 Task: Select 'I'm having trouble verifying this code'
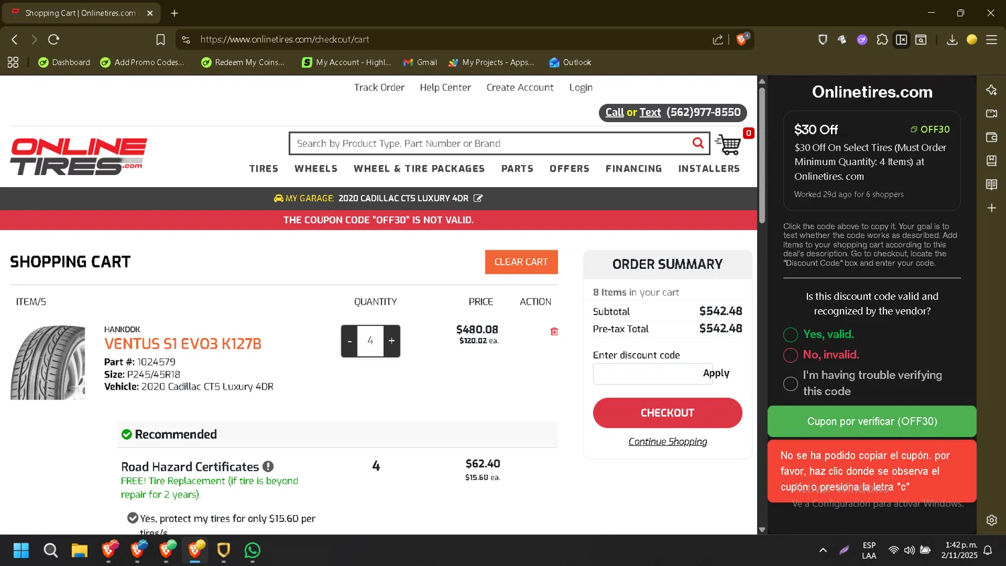791,384
